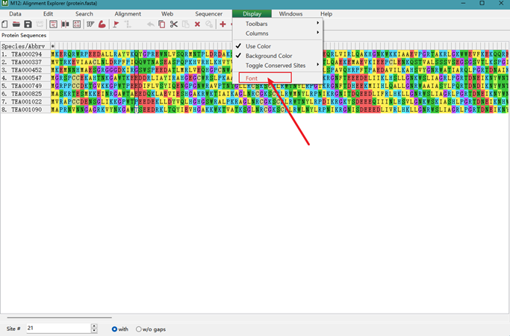
Task: Select the 'with' gaps radio button
Action: pos(114,329)
